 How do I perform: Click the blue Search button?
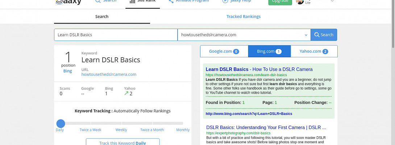tap(324, 35)
